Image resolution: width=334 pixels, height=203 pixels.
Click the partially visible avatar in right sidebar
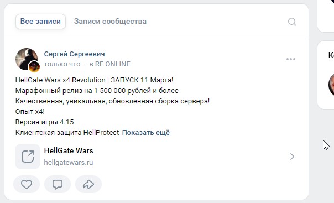click(331, 85)
